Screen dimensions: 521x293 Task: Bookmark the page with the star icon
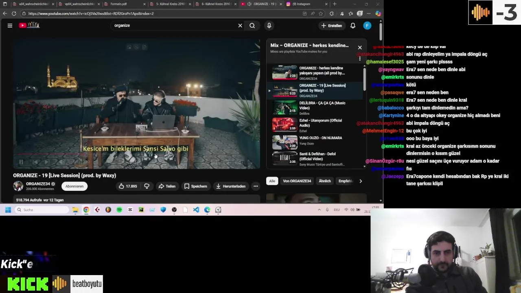coord(321,13)
